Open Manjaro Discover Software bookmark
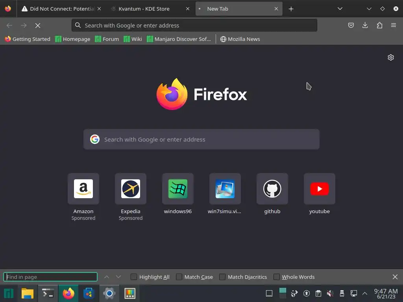 pyautogui.click(x=179, y=39)
